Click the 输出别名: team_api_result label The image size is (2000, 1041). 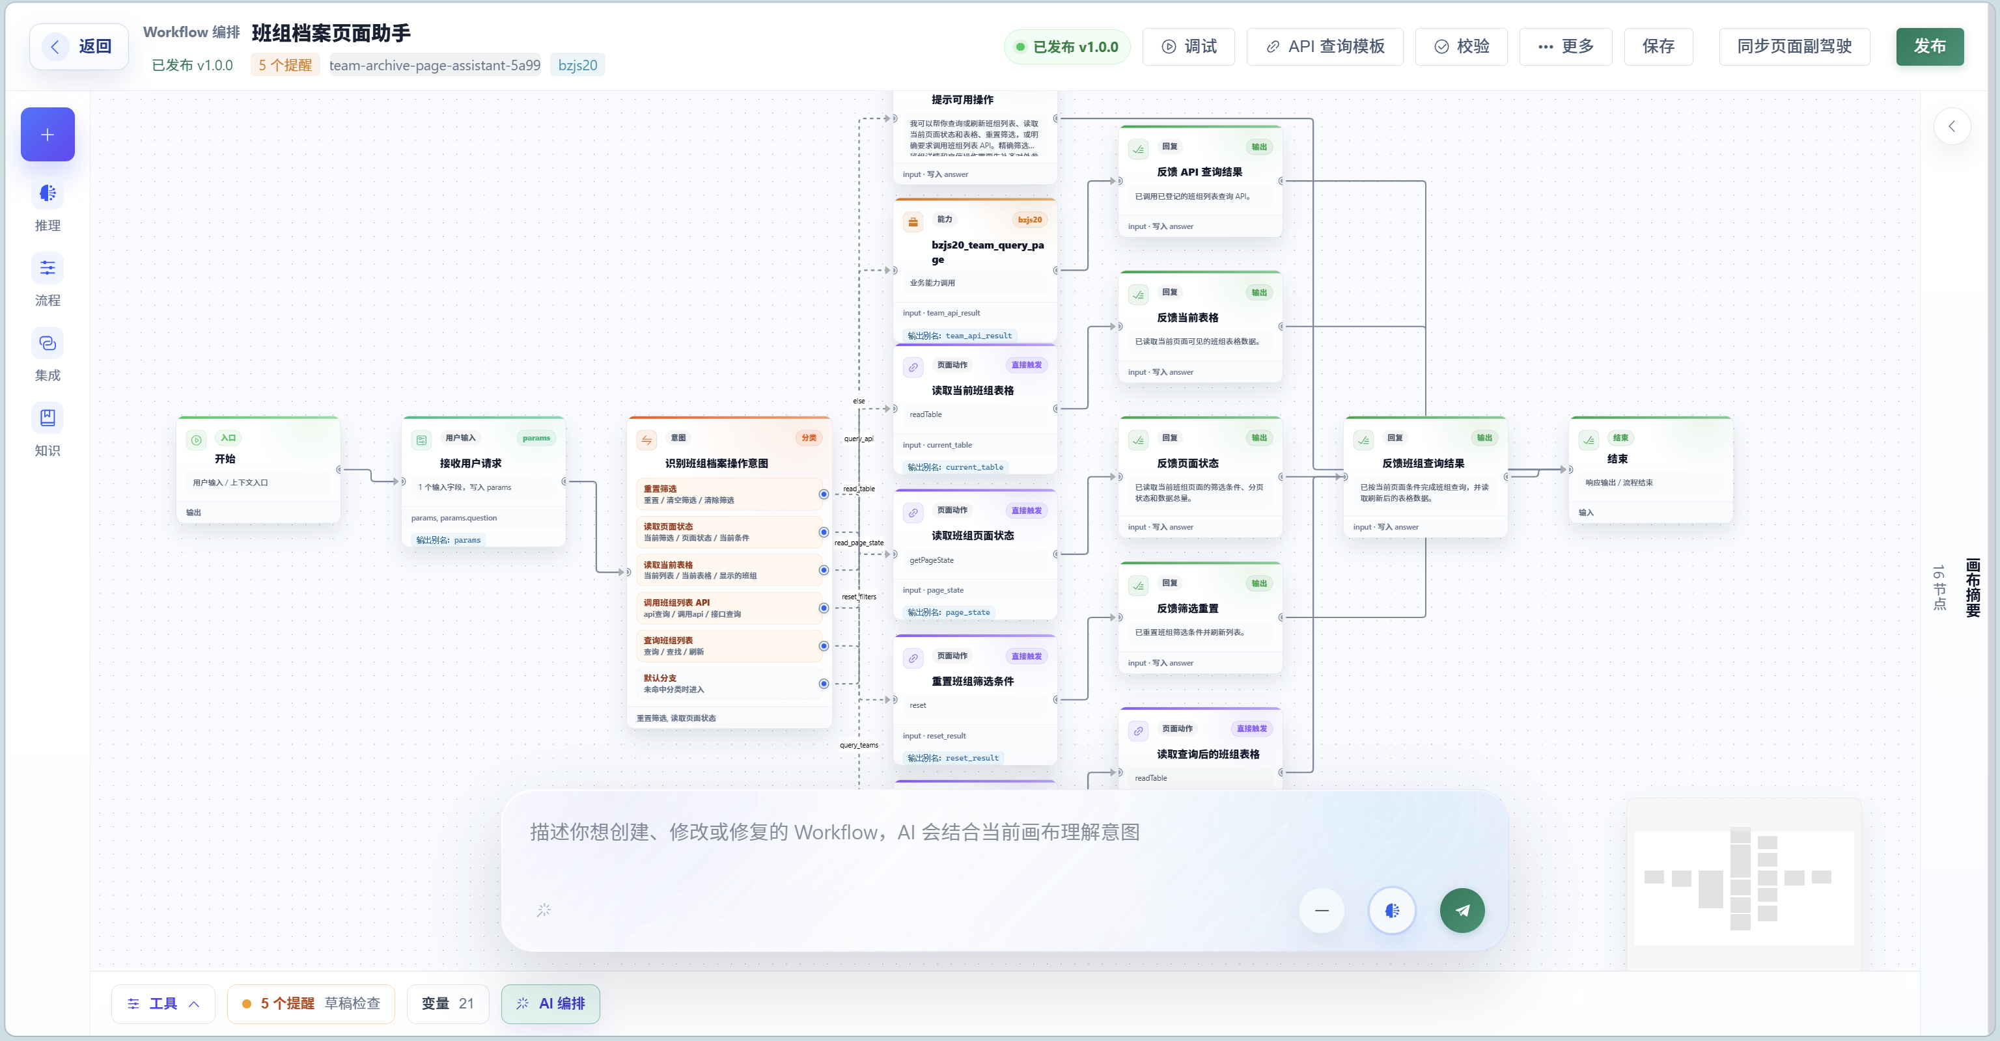pyautogui.click(x=960, y=336)
